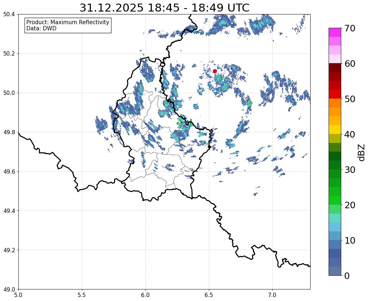The height and width of the screenshot is (301, 369).
Task: Click the 50.2 latitude tick label
Action: tap(9, 54)
